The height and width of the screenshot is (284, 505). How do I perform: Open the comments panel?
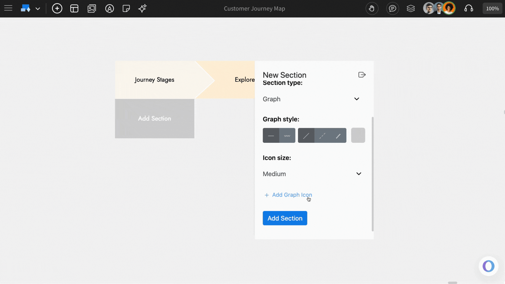392,8
